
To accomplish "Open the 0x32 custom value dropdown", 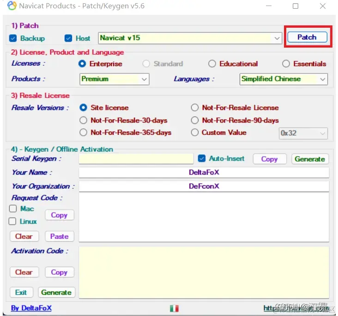I will [x=303, y=133].
